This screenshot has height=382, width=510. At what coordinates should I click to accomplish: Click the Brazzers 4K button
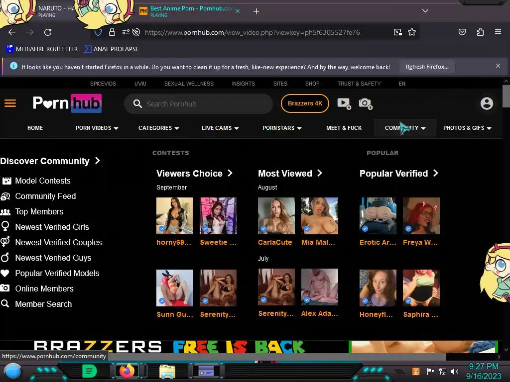point(305,103)
